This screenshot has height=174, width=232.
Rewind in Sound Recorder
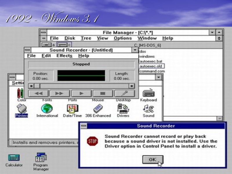38,93
